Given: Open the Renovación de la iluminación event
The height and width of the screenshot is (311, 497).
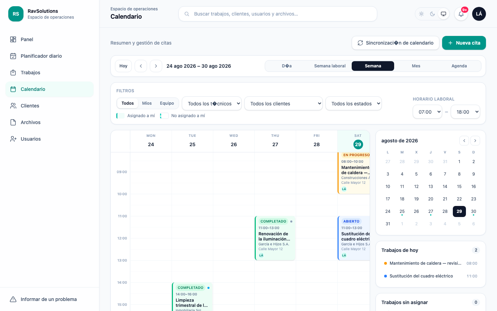Looking at the screenshot, I should [275, 238].
